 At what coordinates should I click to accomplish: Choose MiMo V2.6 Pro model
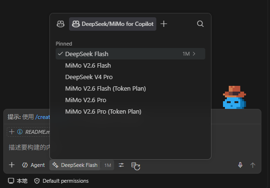tap(130, 100)
